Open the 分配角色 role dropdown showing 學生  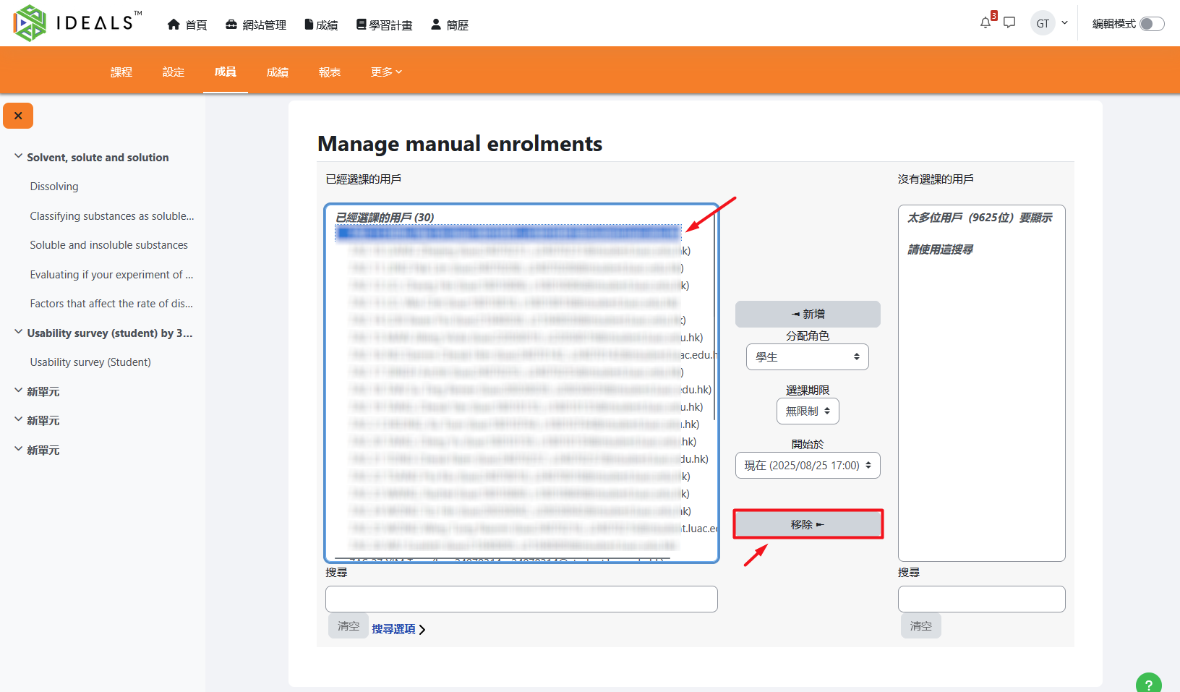(807, 356)
